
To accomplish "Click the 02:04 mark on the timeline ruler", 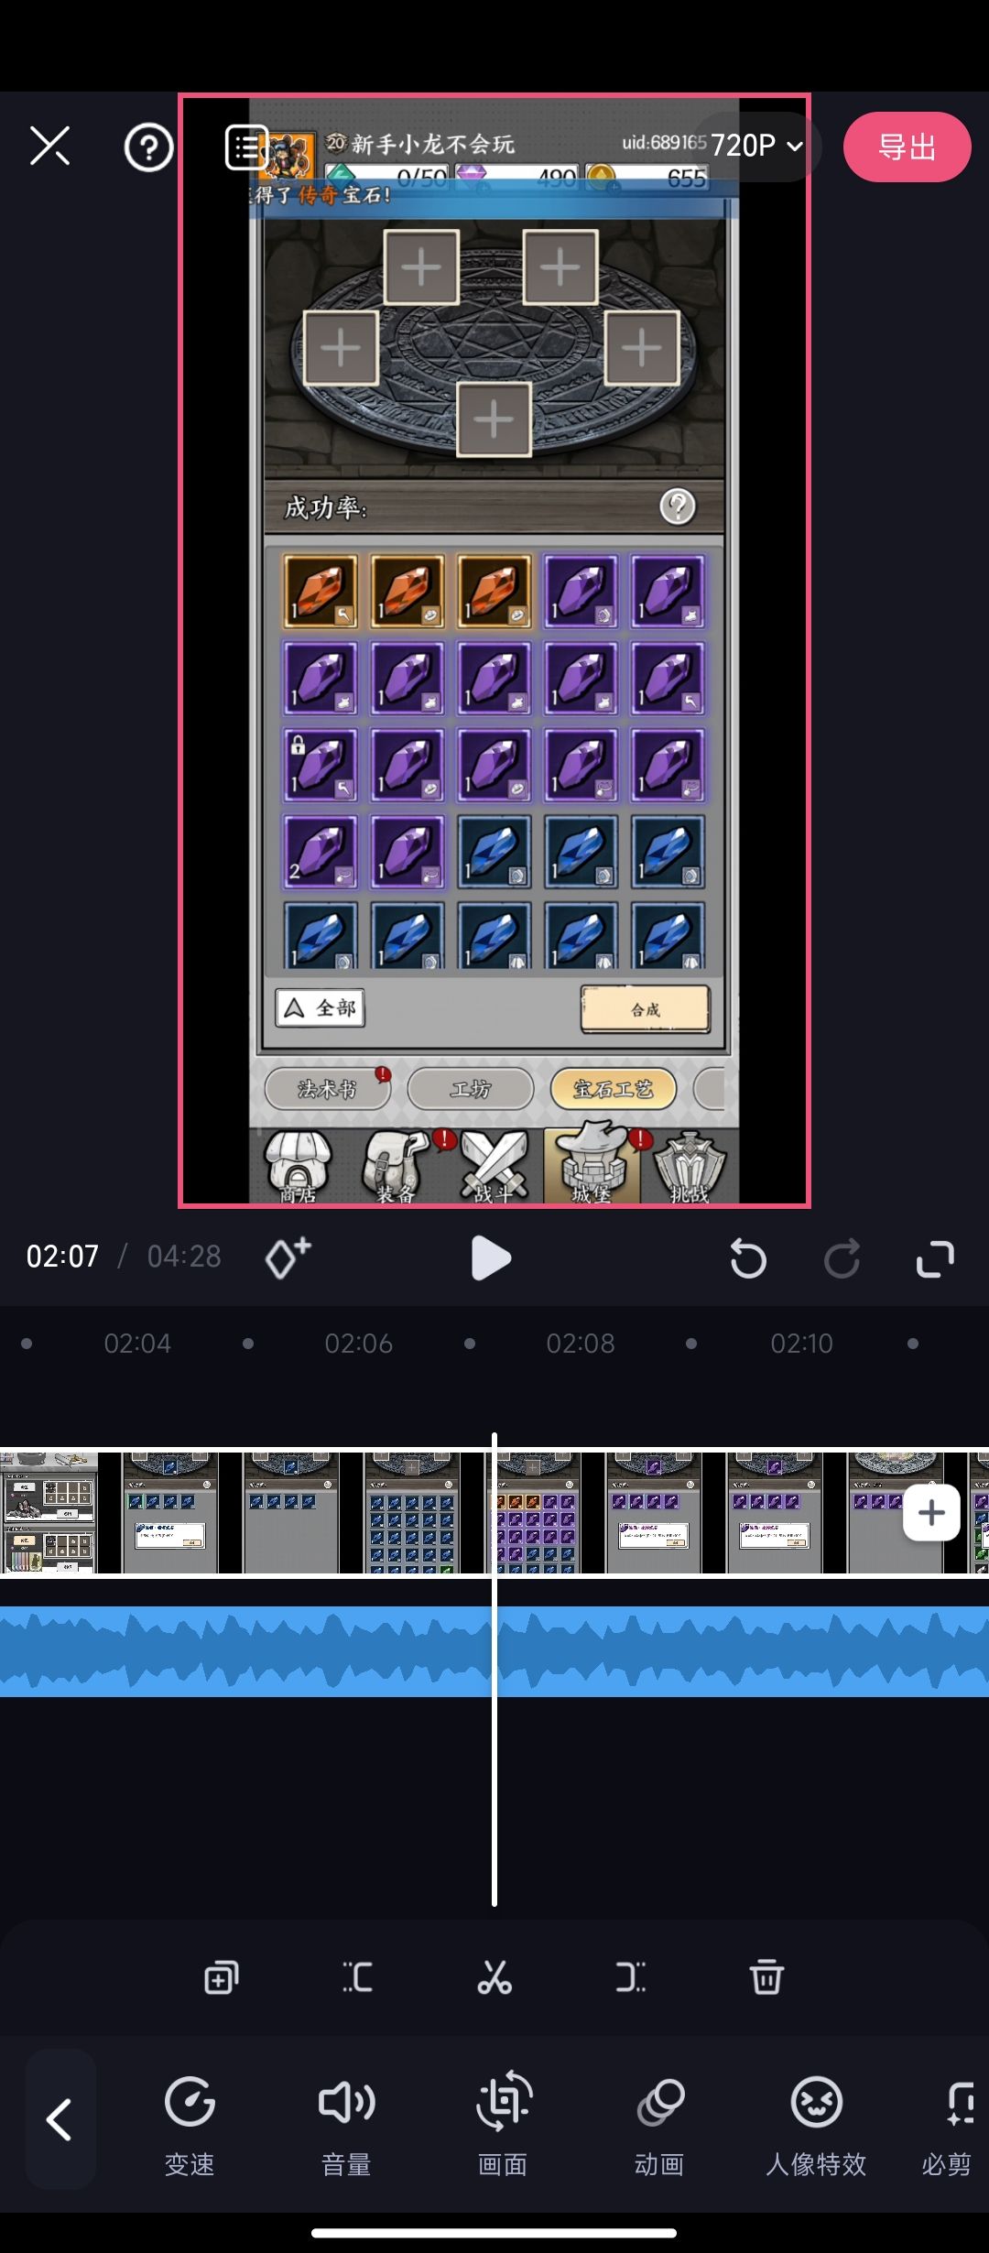I will [137, 1344].
